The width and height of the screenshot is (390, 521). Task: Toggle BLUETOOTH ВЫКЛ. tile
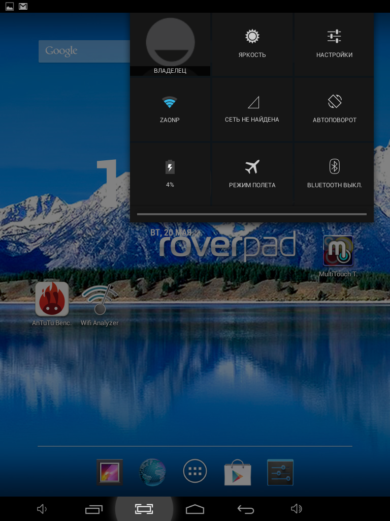(334, 174)
